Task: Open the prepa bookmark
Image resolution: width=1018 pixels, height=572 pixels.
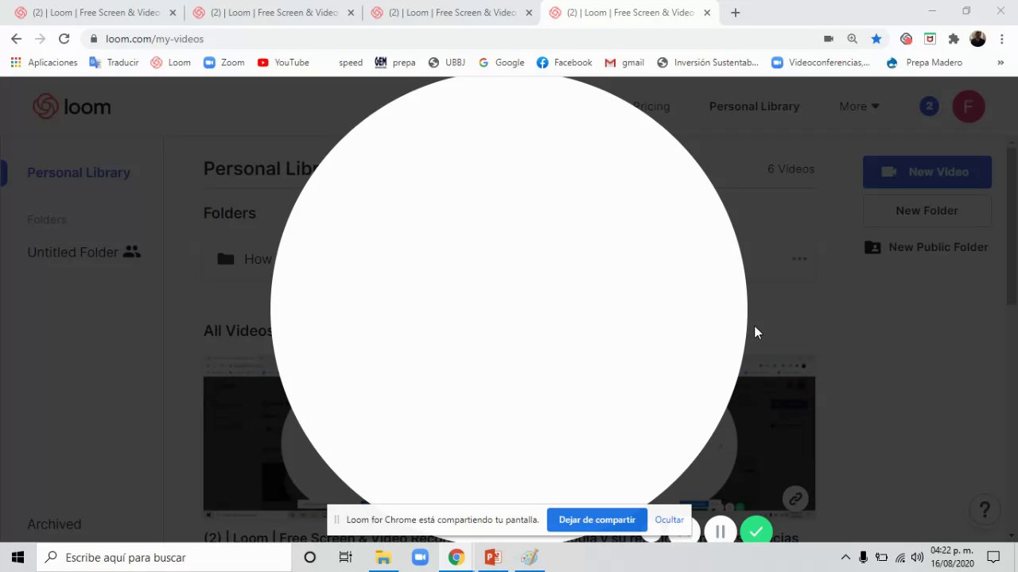Action: point(395,63)
